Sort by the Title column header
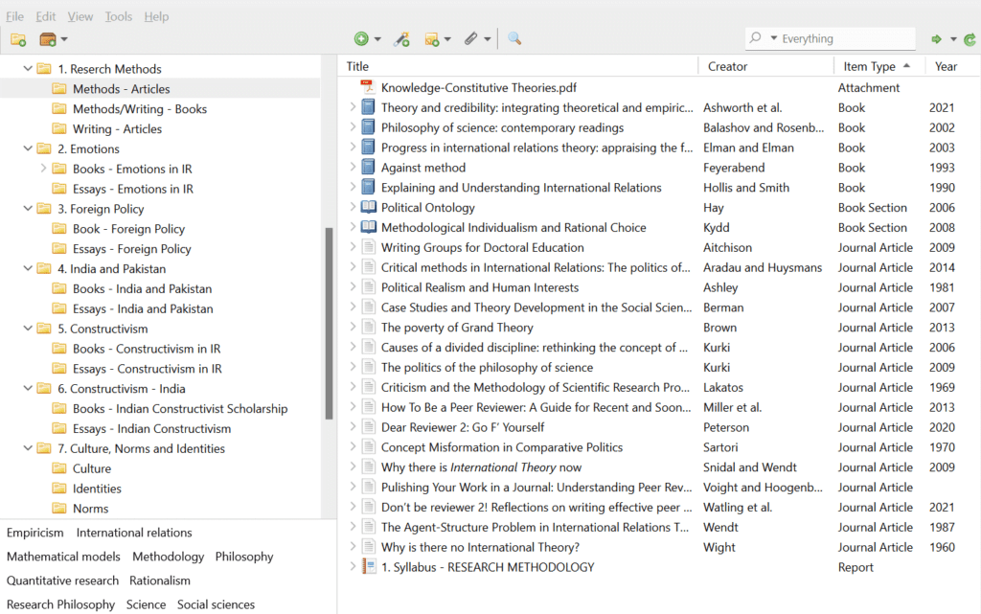The width and height of the screenshot is (981, 614). point(518,66)
